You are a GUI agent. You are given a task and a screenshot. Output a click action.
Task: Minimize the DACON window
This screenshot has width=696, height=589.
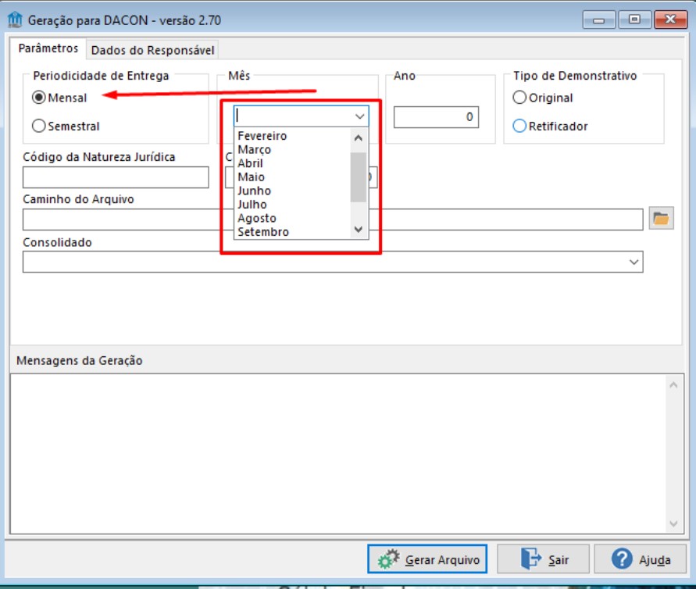coord(598,20)
